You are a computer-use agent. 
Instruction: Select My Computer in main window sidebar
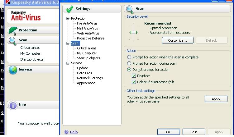pyautogui.click(x=30, y=53)
